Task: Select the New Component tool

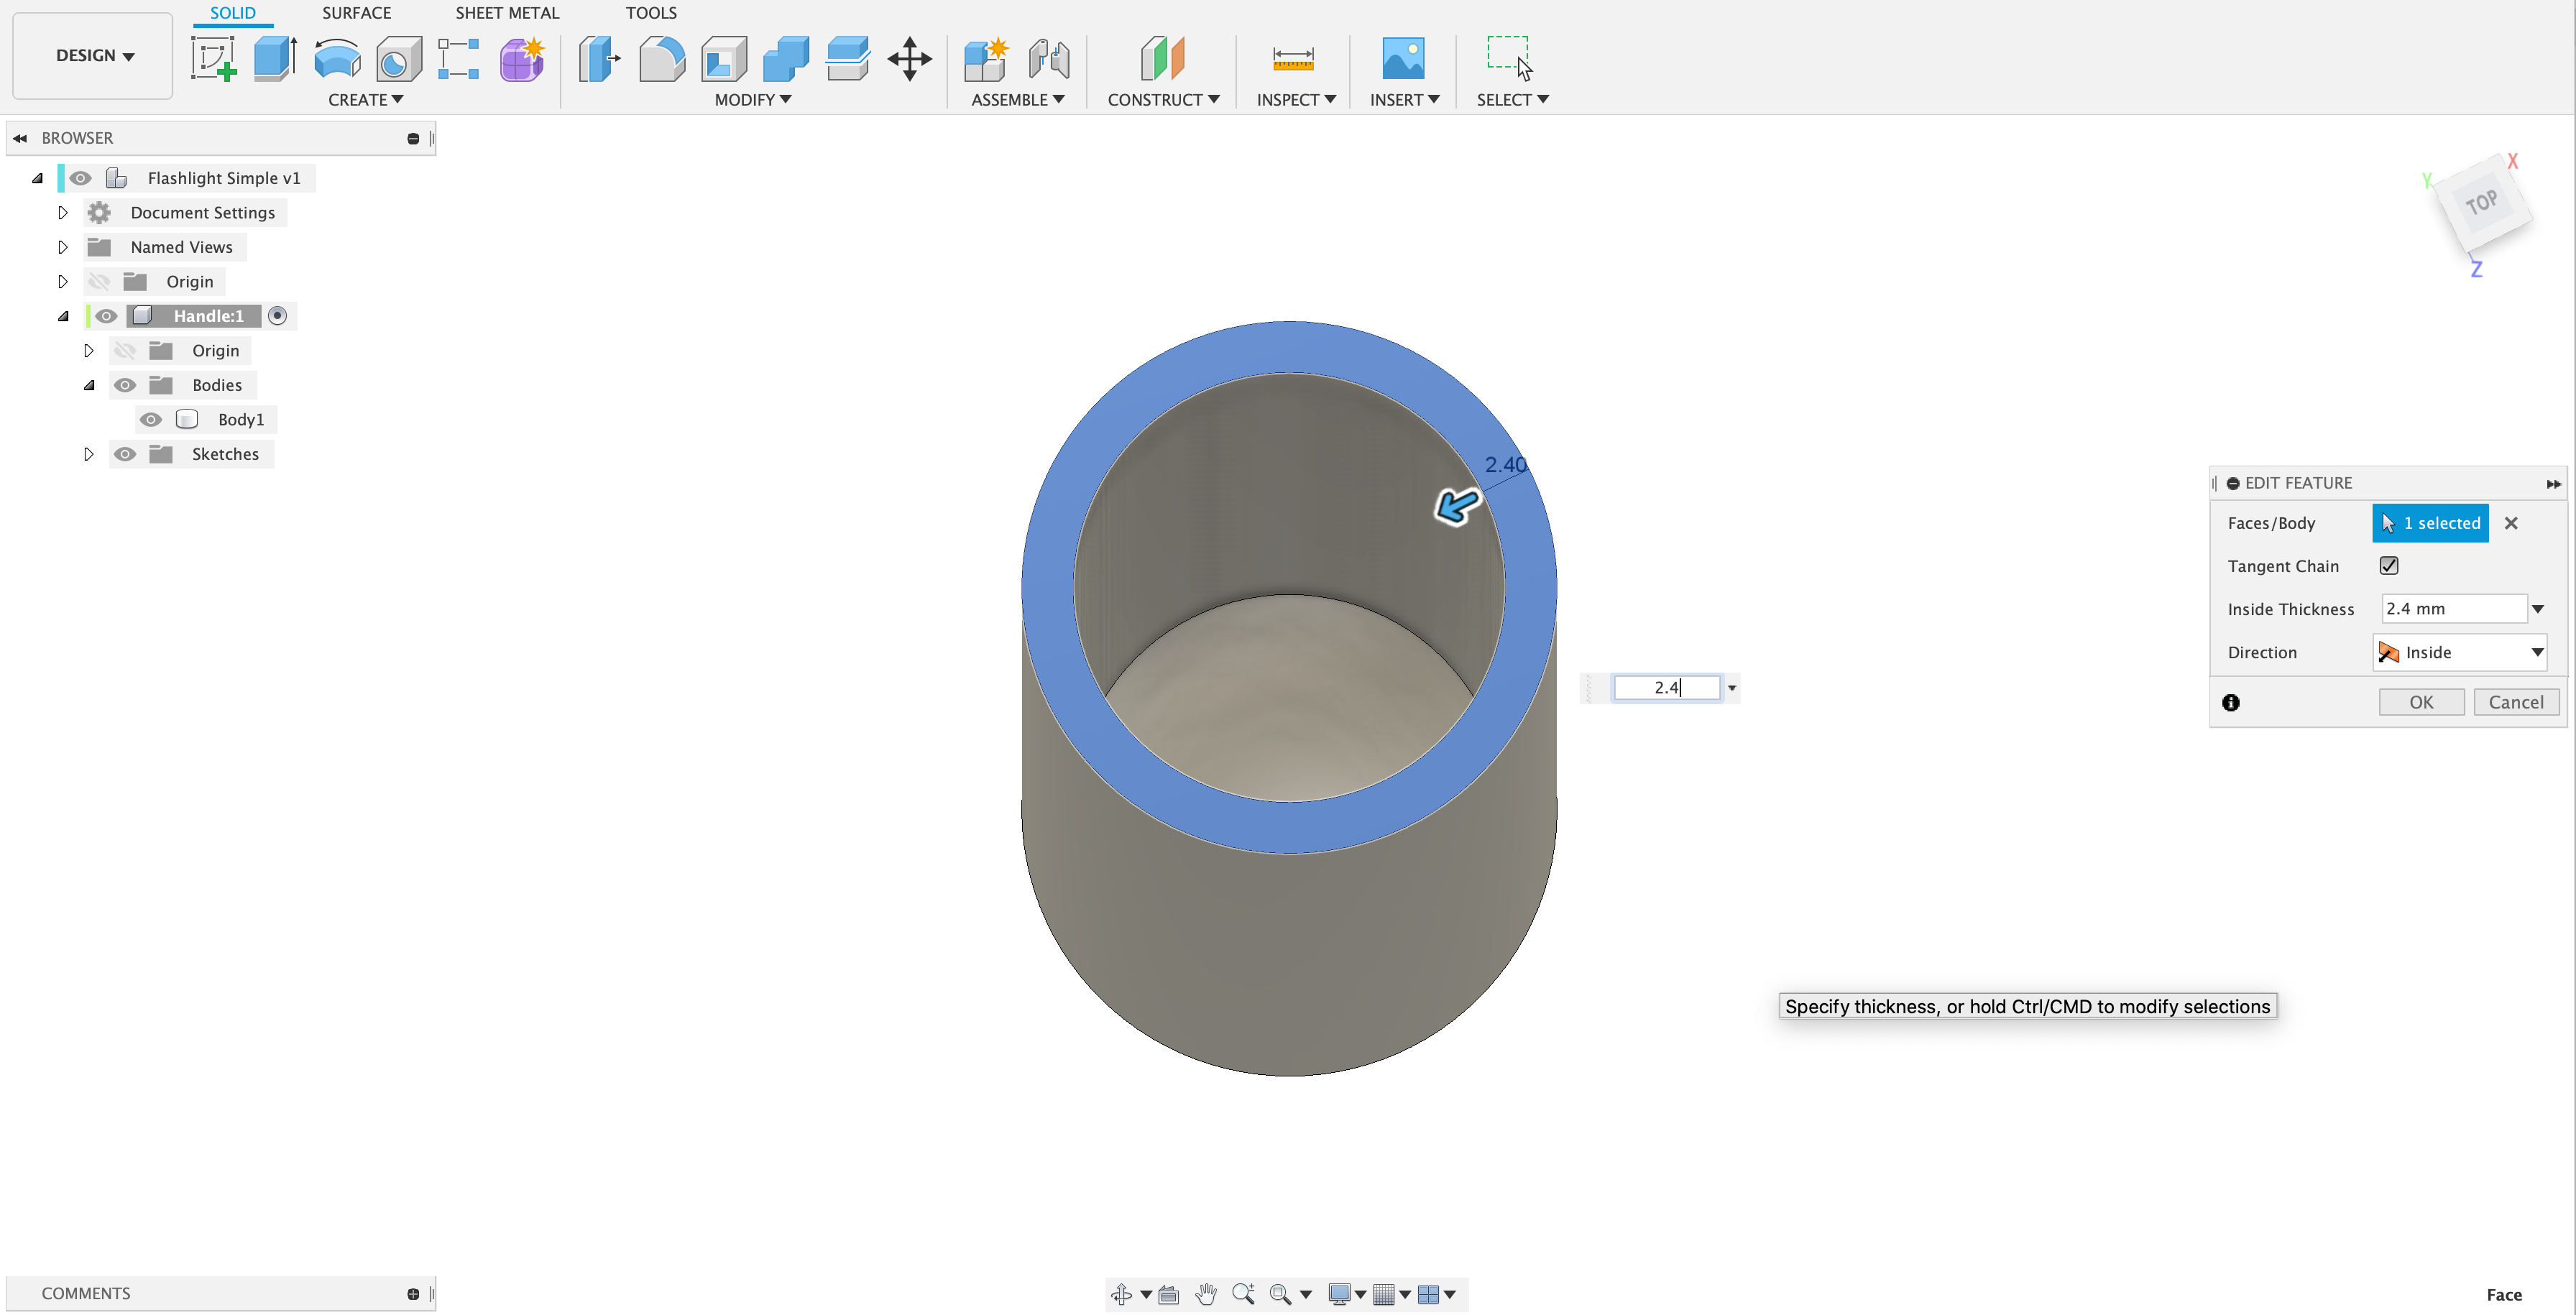Action: 986,58
